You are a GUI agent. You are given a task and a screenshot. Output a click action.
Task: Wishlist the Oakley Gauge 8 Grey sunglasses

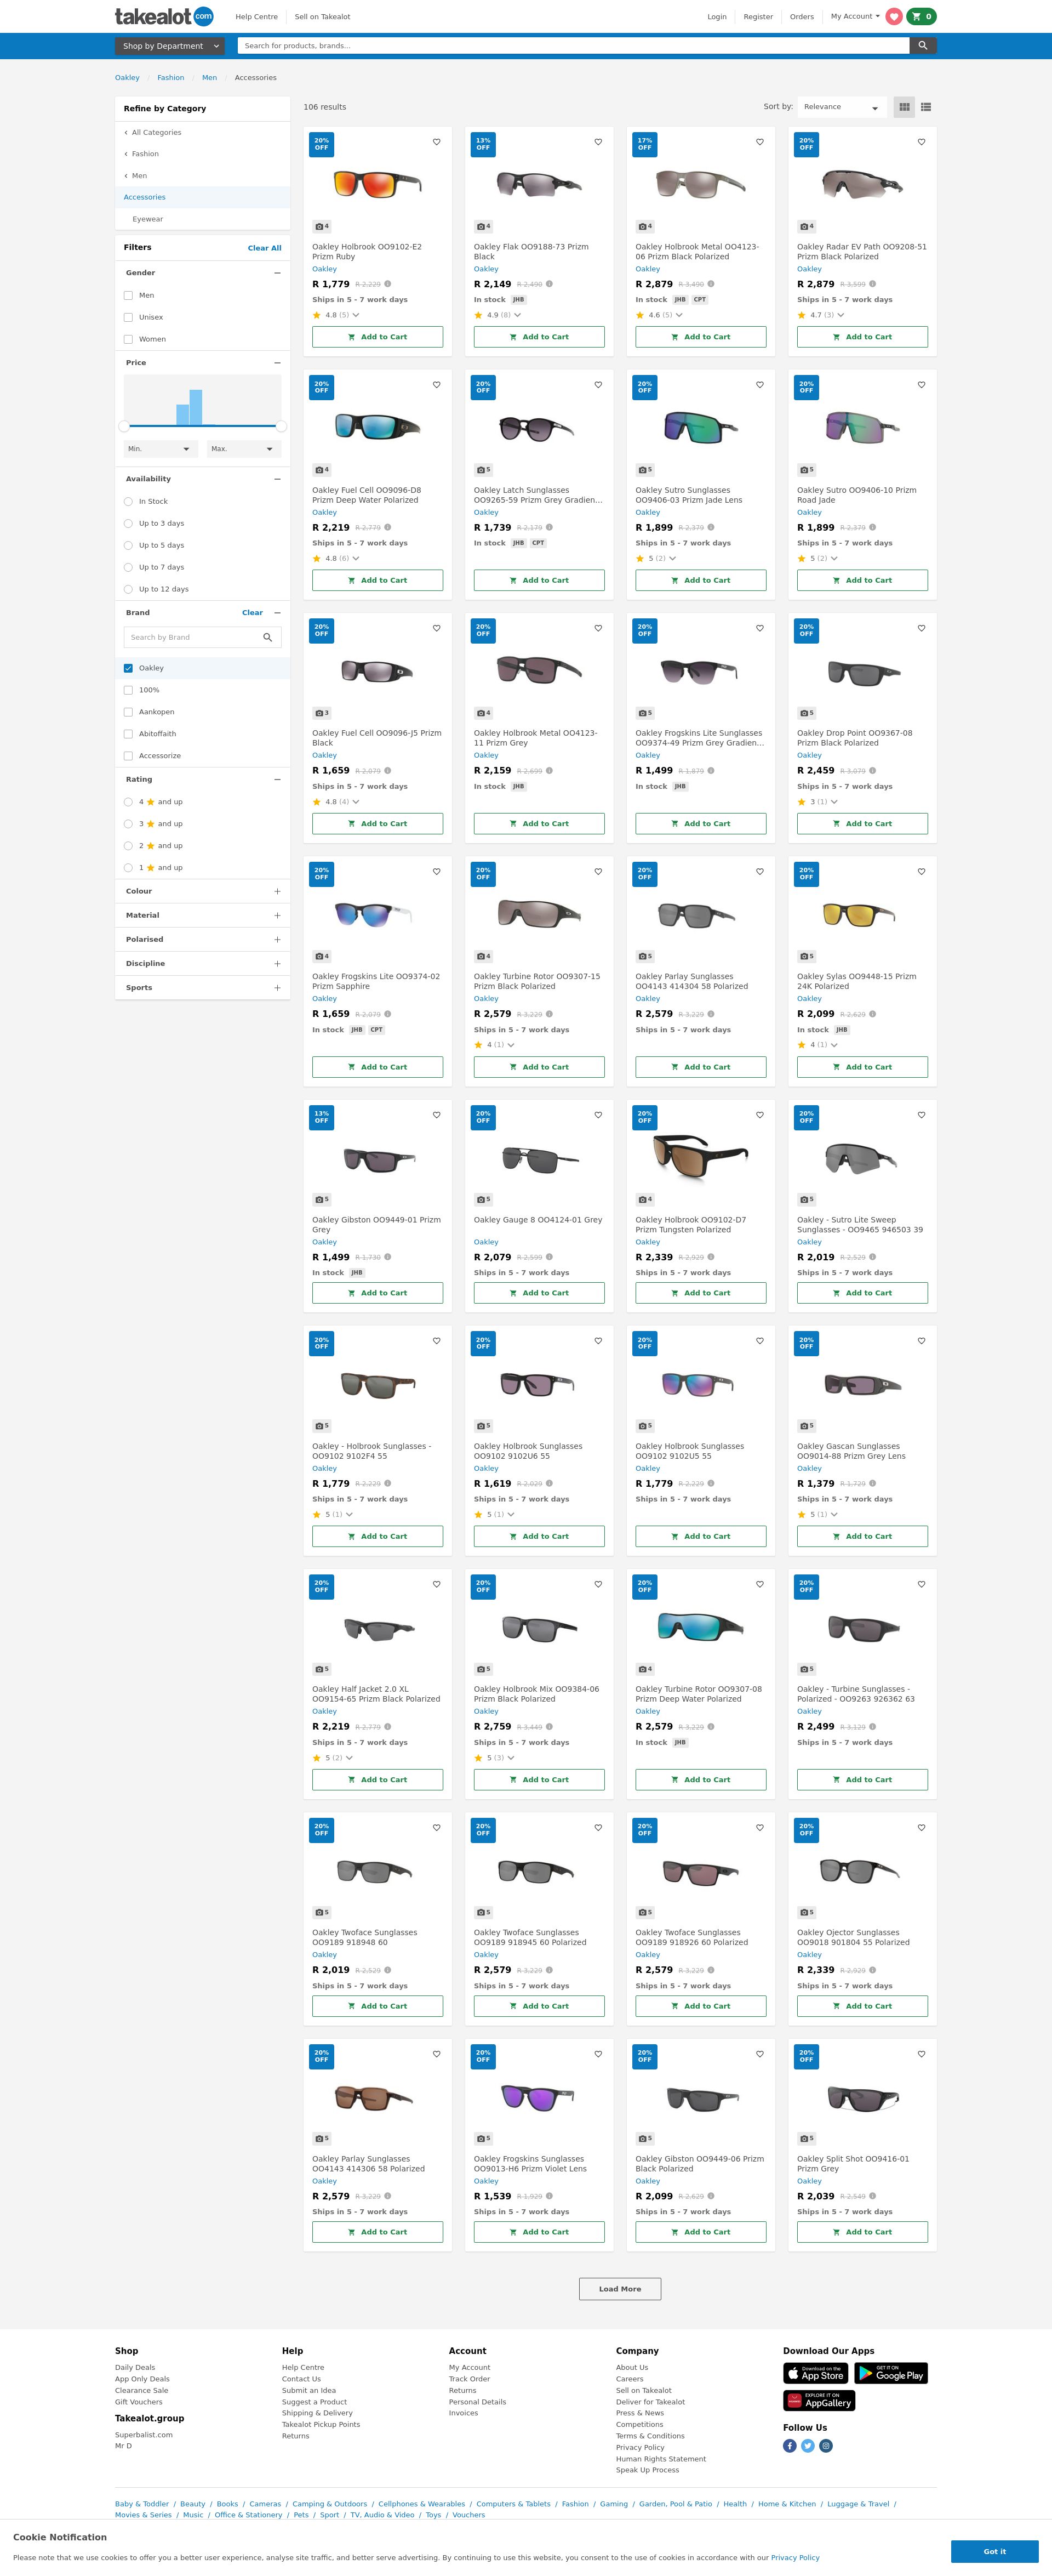(x=598, y=1115)
